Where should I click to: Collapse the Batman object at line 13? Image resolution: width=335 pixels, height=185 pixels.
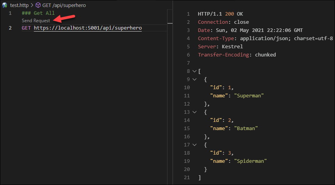coord(194,112)
